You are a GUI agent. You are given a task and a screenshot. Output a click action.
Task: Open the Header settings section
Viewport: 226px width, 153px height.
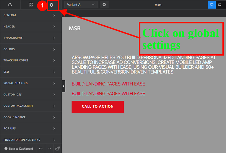(x=31, y=26)
